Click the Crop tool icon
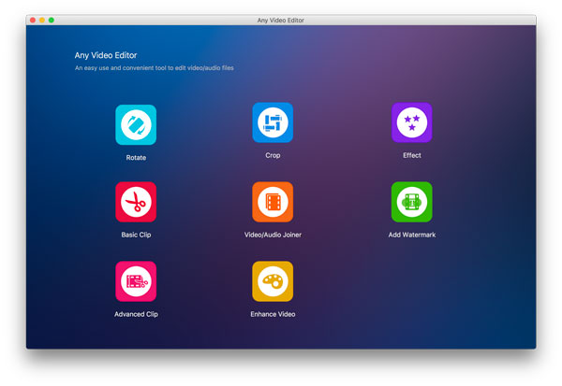Viewport: 562px width, 386px height. pyautogui.click(x=273, y=122)
